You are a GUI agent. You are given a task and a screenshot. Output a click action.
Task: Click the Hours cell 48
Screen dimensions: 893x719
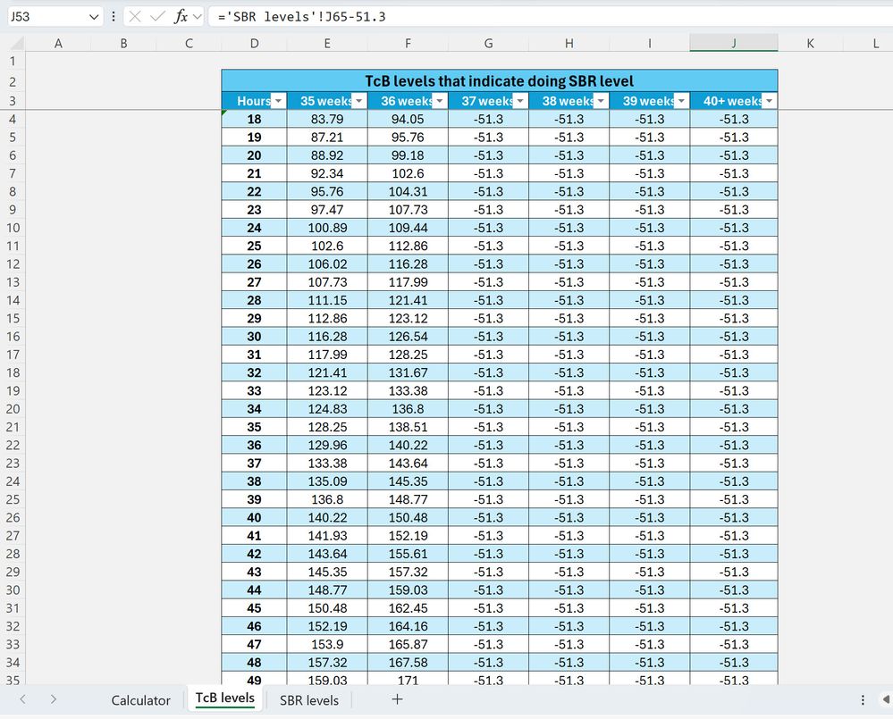click(254, 663)
